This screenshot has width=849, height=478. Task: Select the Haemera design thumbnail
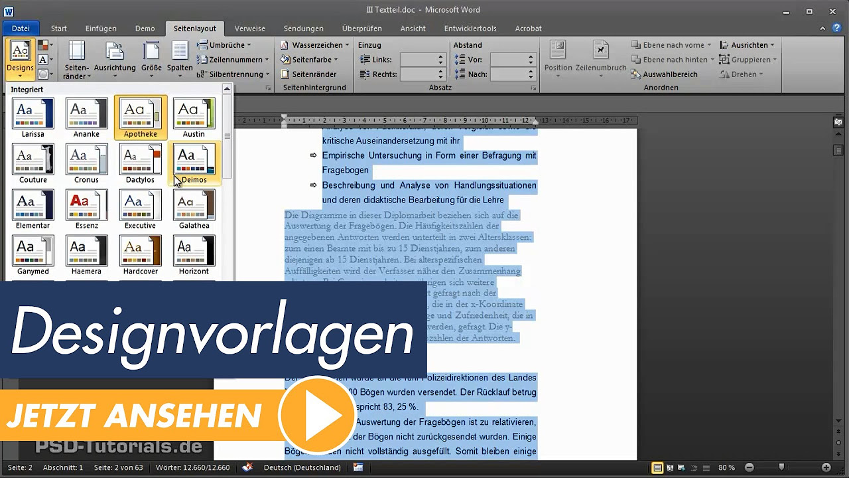(x=86, y=255)
